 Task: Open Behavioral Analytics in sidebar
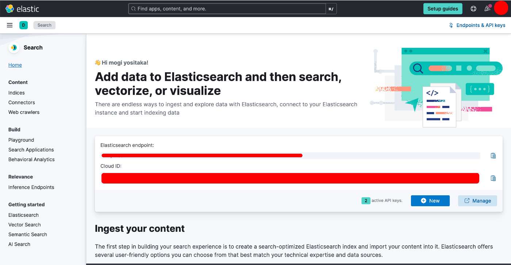click(x=31, y=160)
